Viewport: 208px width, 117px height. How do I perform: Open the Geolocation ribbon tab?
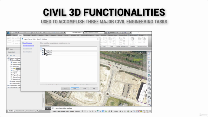(x=133, y=35)
